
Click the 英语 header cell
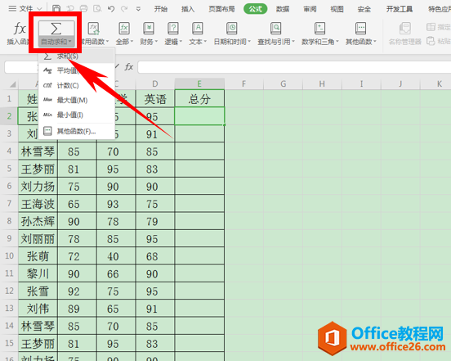155,98
